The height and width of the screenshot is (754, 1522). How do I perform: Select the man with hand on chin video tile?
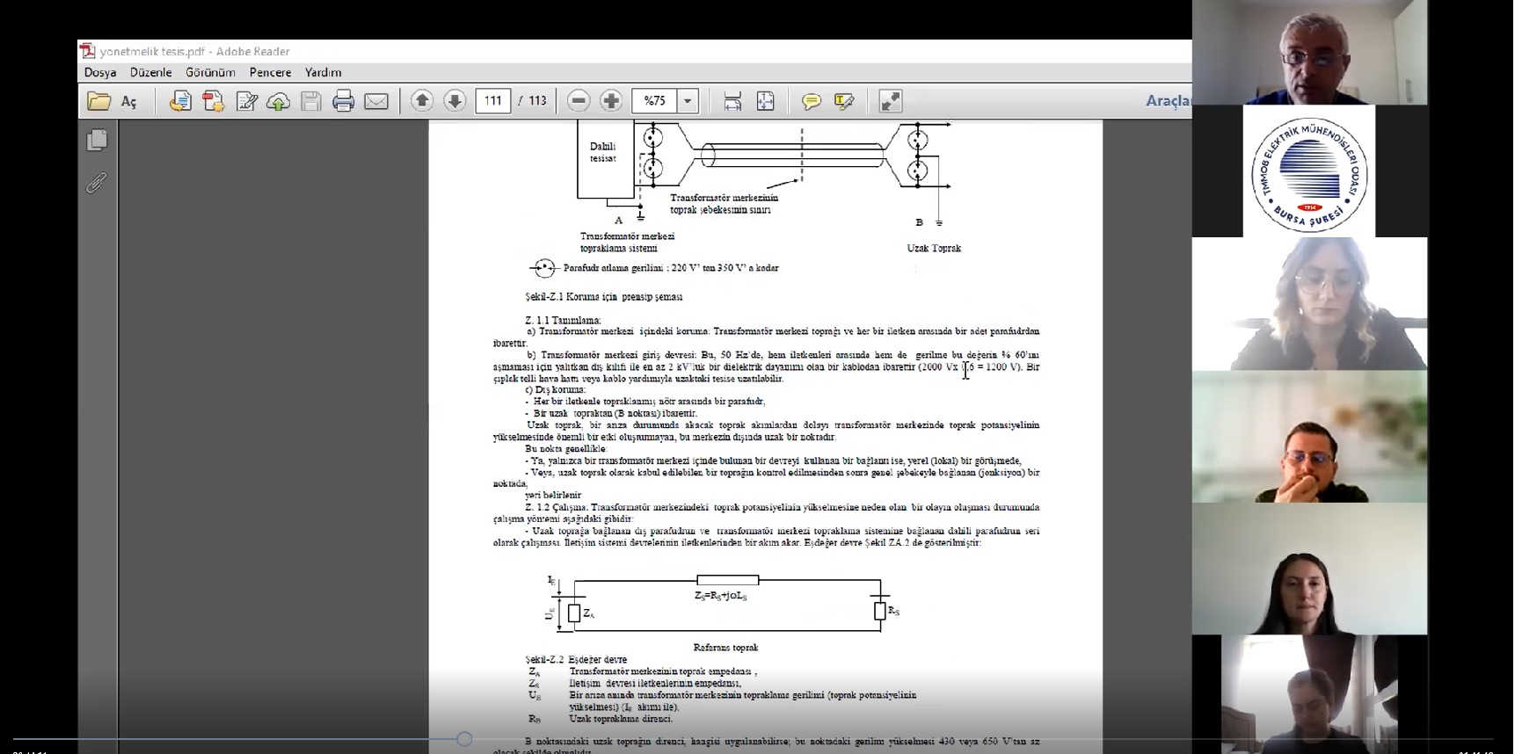1309,437
